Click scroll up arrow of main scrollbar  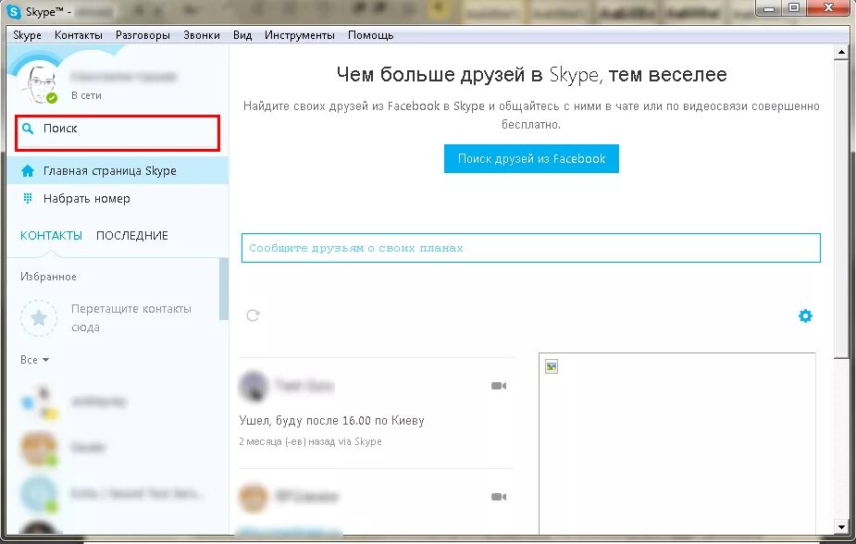pyautogui.click(x=841, y=53)
